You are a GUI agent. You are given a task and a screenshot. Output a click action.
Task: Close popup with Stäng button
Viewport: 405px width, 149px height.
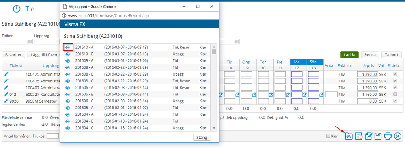[x=201, y=137]
